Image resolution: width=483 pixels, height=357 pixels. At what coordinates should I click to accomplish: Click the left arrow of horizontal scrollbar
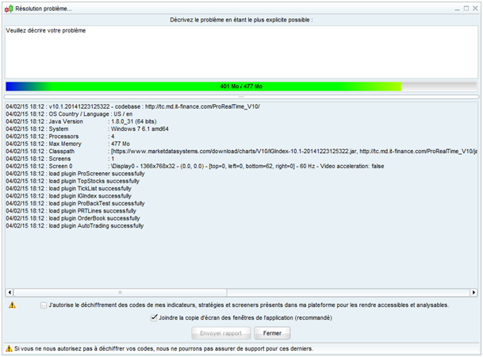(10, 292)
